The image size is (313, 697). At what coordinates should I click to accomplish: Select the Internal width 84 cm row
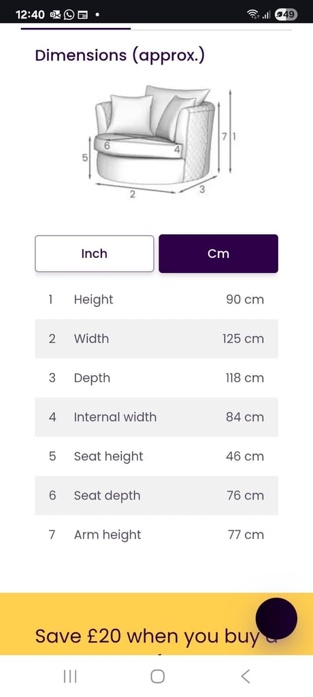(156, 417)
